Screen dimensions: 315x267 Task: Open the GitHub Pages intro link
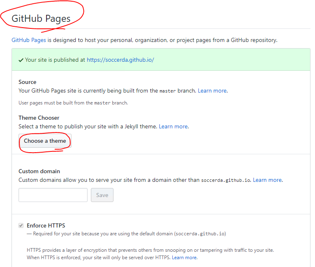click(x=29, y=40)
